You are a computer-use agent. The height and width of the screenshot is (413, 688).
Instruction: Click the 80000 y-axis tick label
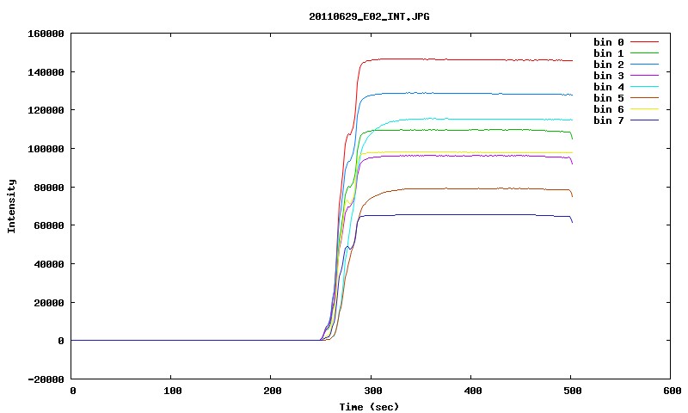coord(49,188)
